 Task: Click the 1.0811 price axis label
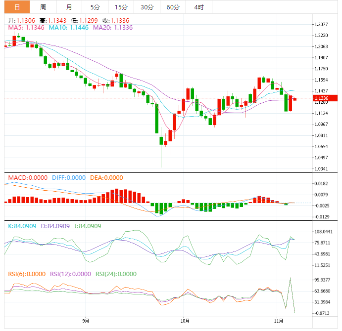click(x=321, y=135)
